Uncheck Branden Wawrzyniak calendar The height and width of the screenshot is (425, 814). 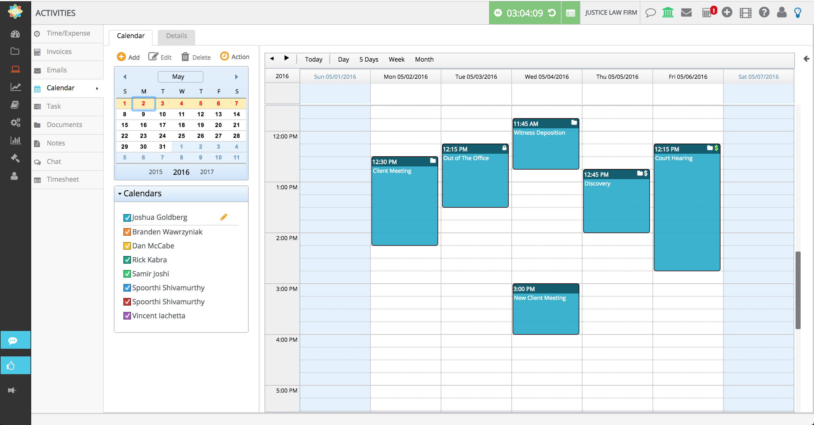[127, 232]
